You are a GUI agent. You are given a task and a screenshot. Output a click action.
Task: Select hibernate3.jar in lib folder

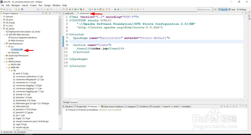pos(22,106)
